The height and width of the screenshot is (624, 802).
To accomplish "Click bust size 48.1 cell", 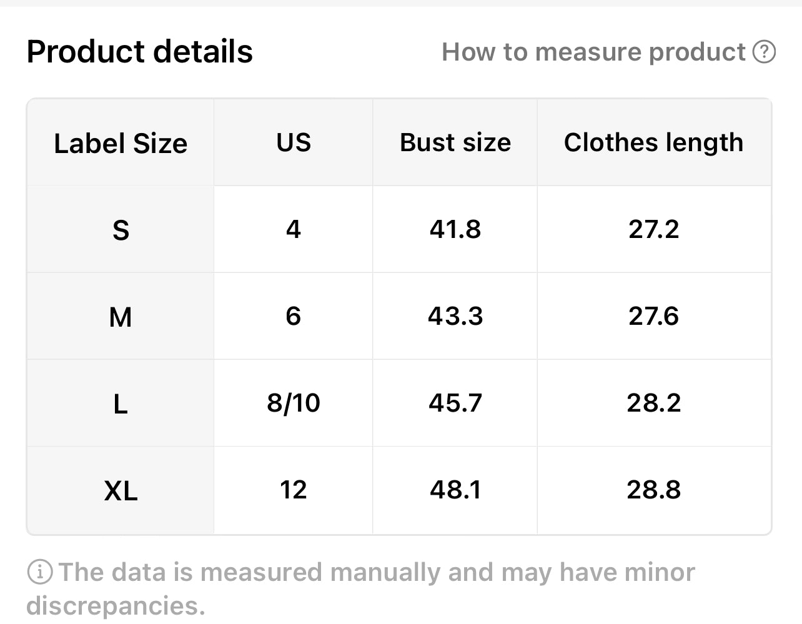I will [455, 490].
